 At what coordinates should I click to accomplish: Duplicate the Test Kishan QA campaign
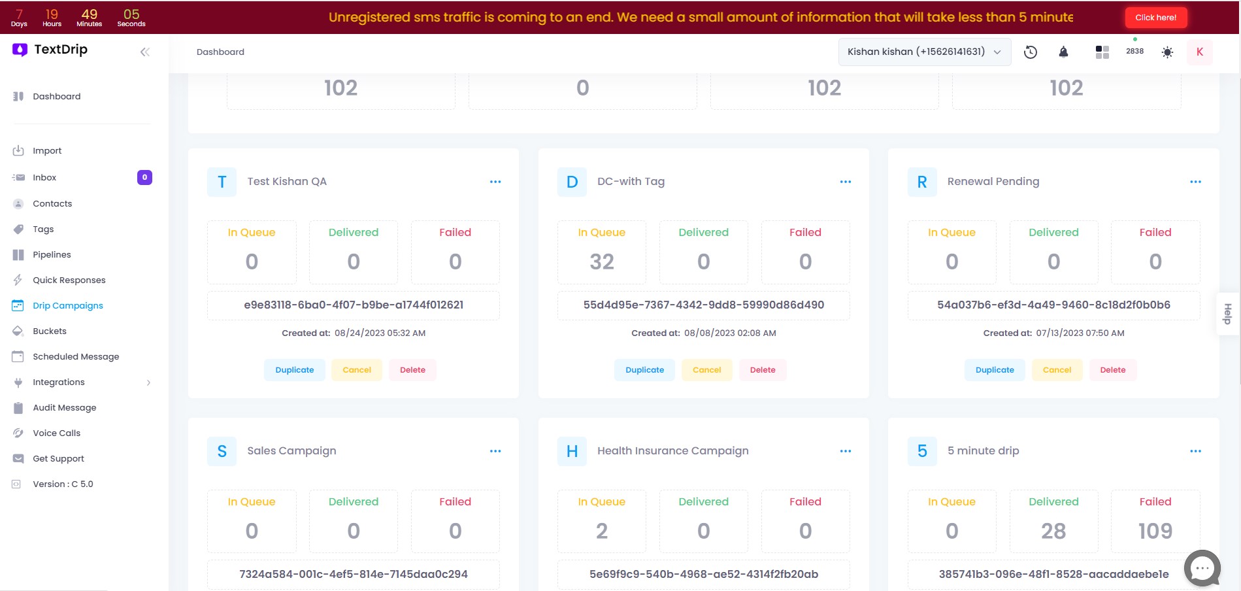[x=294, y=370]
